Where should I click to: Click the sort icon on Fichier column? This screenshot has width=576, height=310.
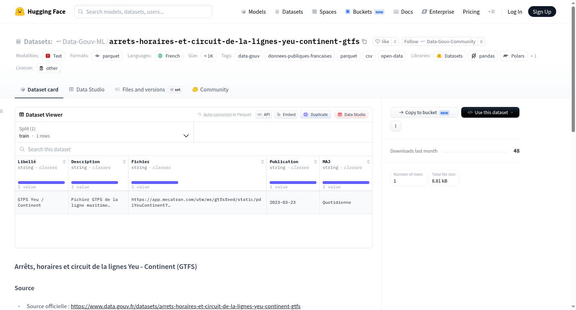pyautogui.click(x=262, y=162)
